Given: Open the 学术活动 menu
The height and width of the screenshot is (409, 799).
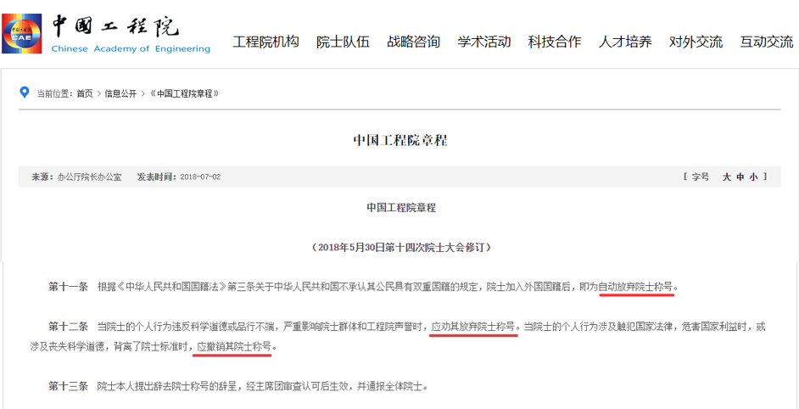Looking at the screenshot, I should coord(484,42).
